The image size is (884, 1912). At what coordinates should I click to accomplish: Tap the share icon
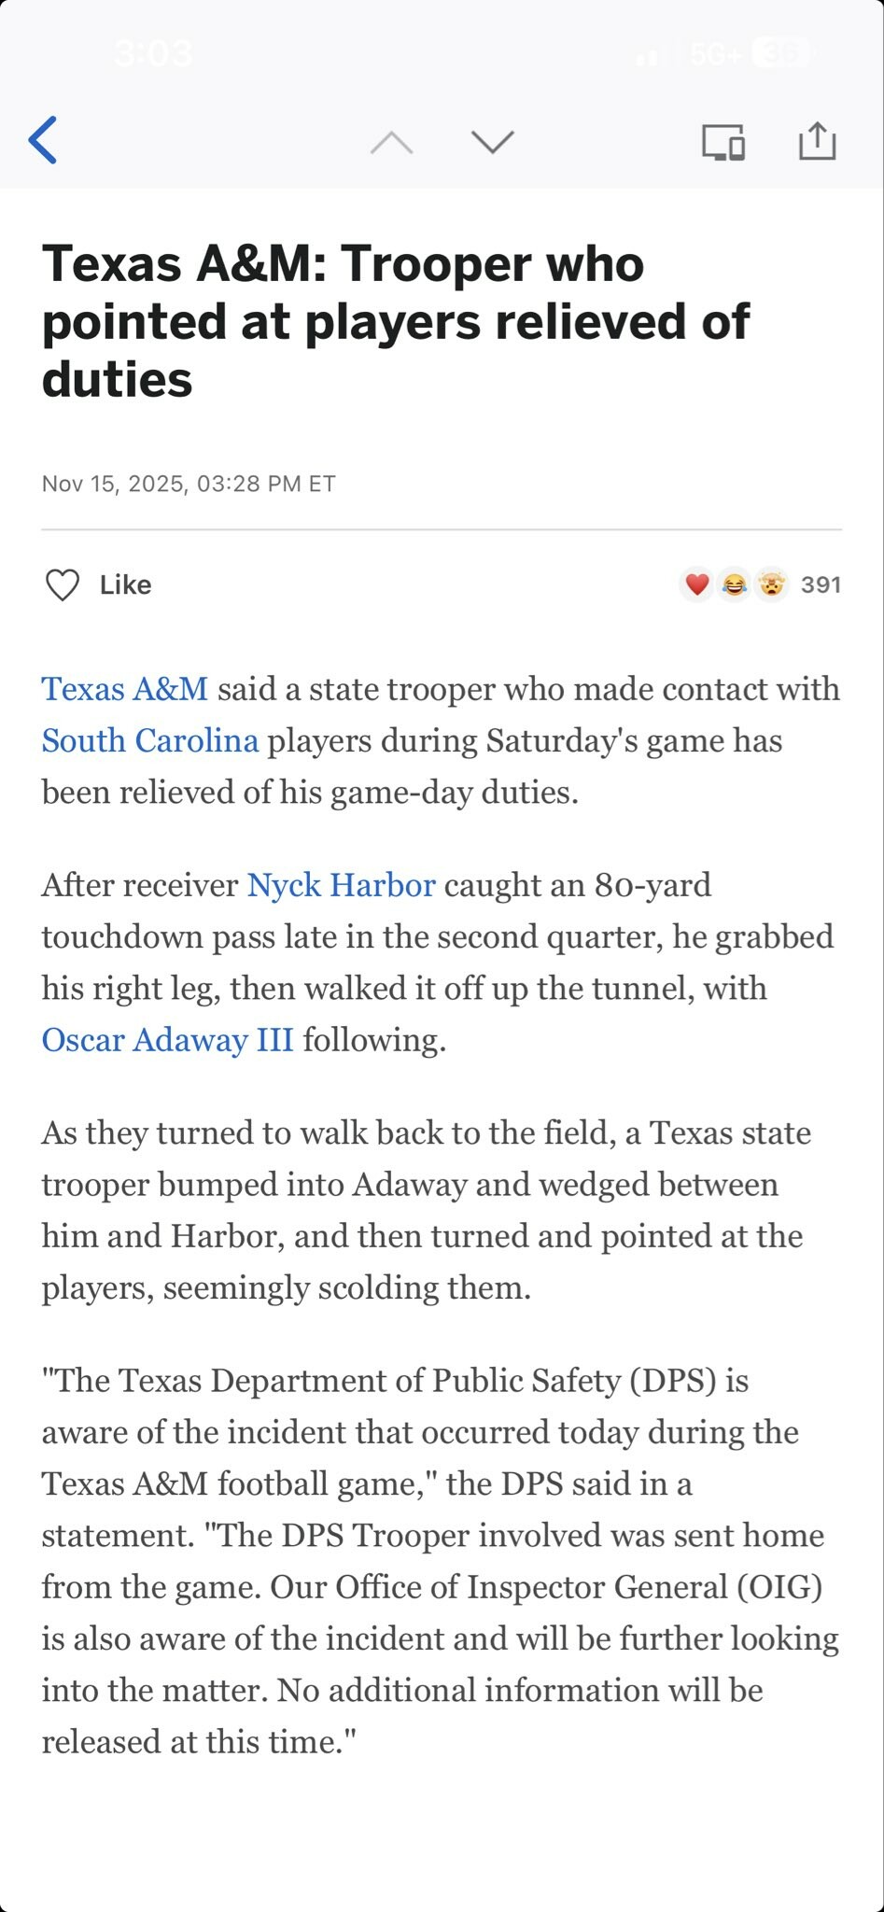point(817,141)
